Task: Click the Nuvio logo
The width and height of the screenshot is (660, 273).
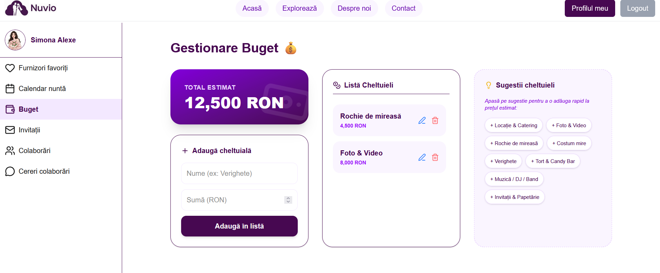Action: (x=30, y=8)
